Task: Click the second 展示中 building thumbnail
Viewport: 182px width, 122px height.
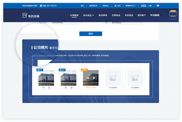Action: pyautogui.click(x=68, y=78)
